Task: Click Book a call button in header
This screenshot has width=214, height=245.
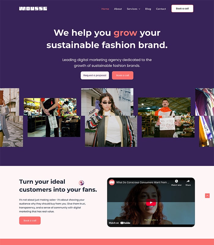Action: (x=182, y=9)
